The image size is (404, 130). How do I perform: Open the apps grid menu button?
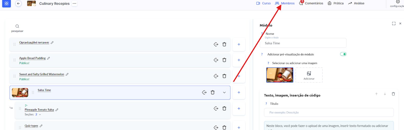(6, 4)
